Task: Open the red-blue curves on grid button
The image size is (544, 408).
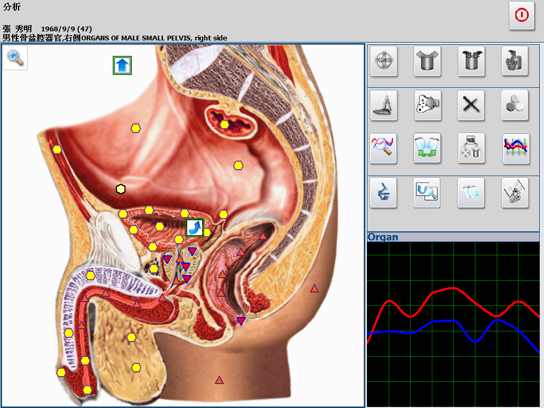Action: pyautogui.click(x=515, y=148)
